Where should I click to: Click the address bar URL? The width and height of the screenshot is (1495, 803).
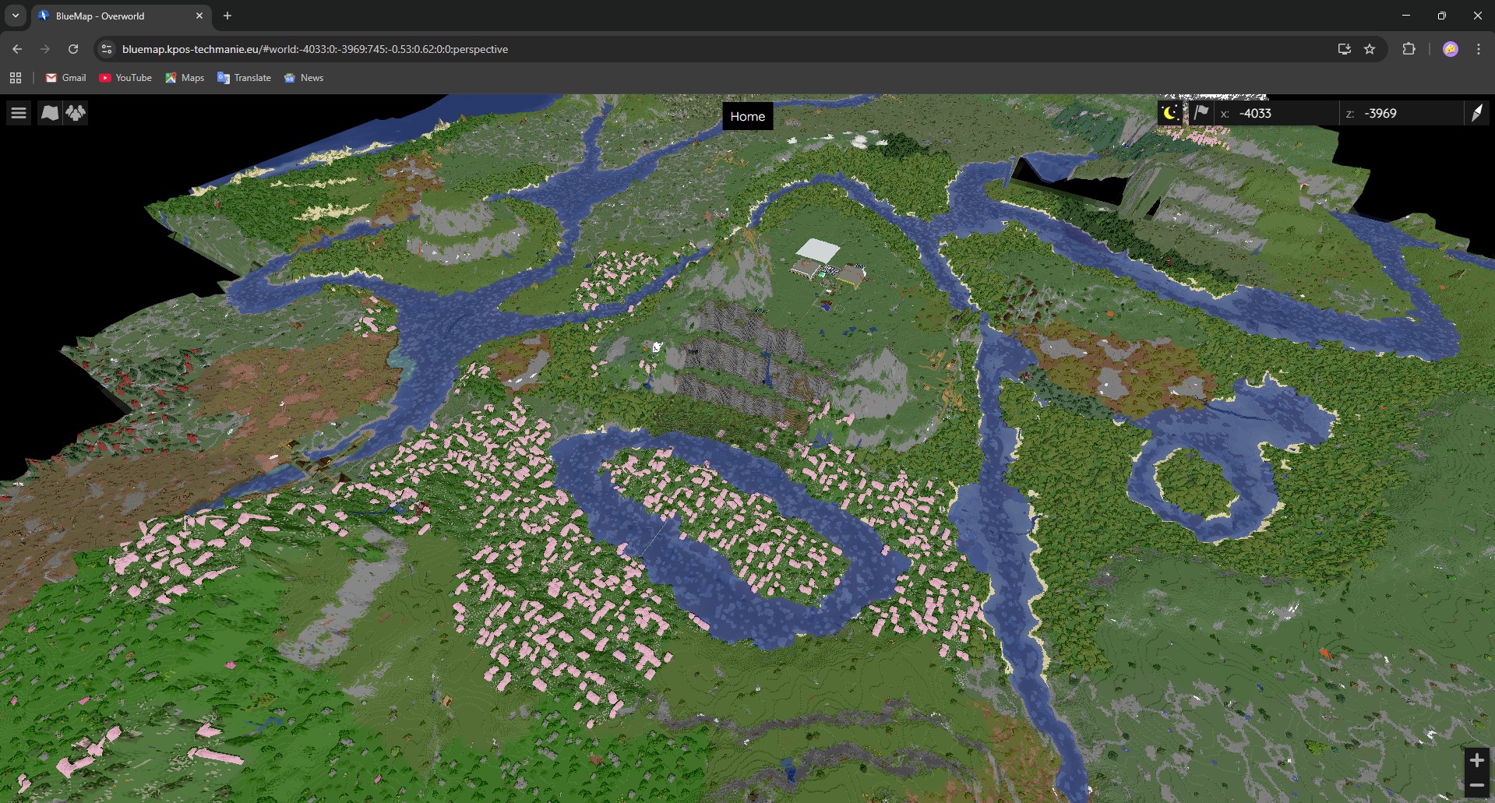pyautogui.click(x=315, y=49)
